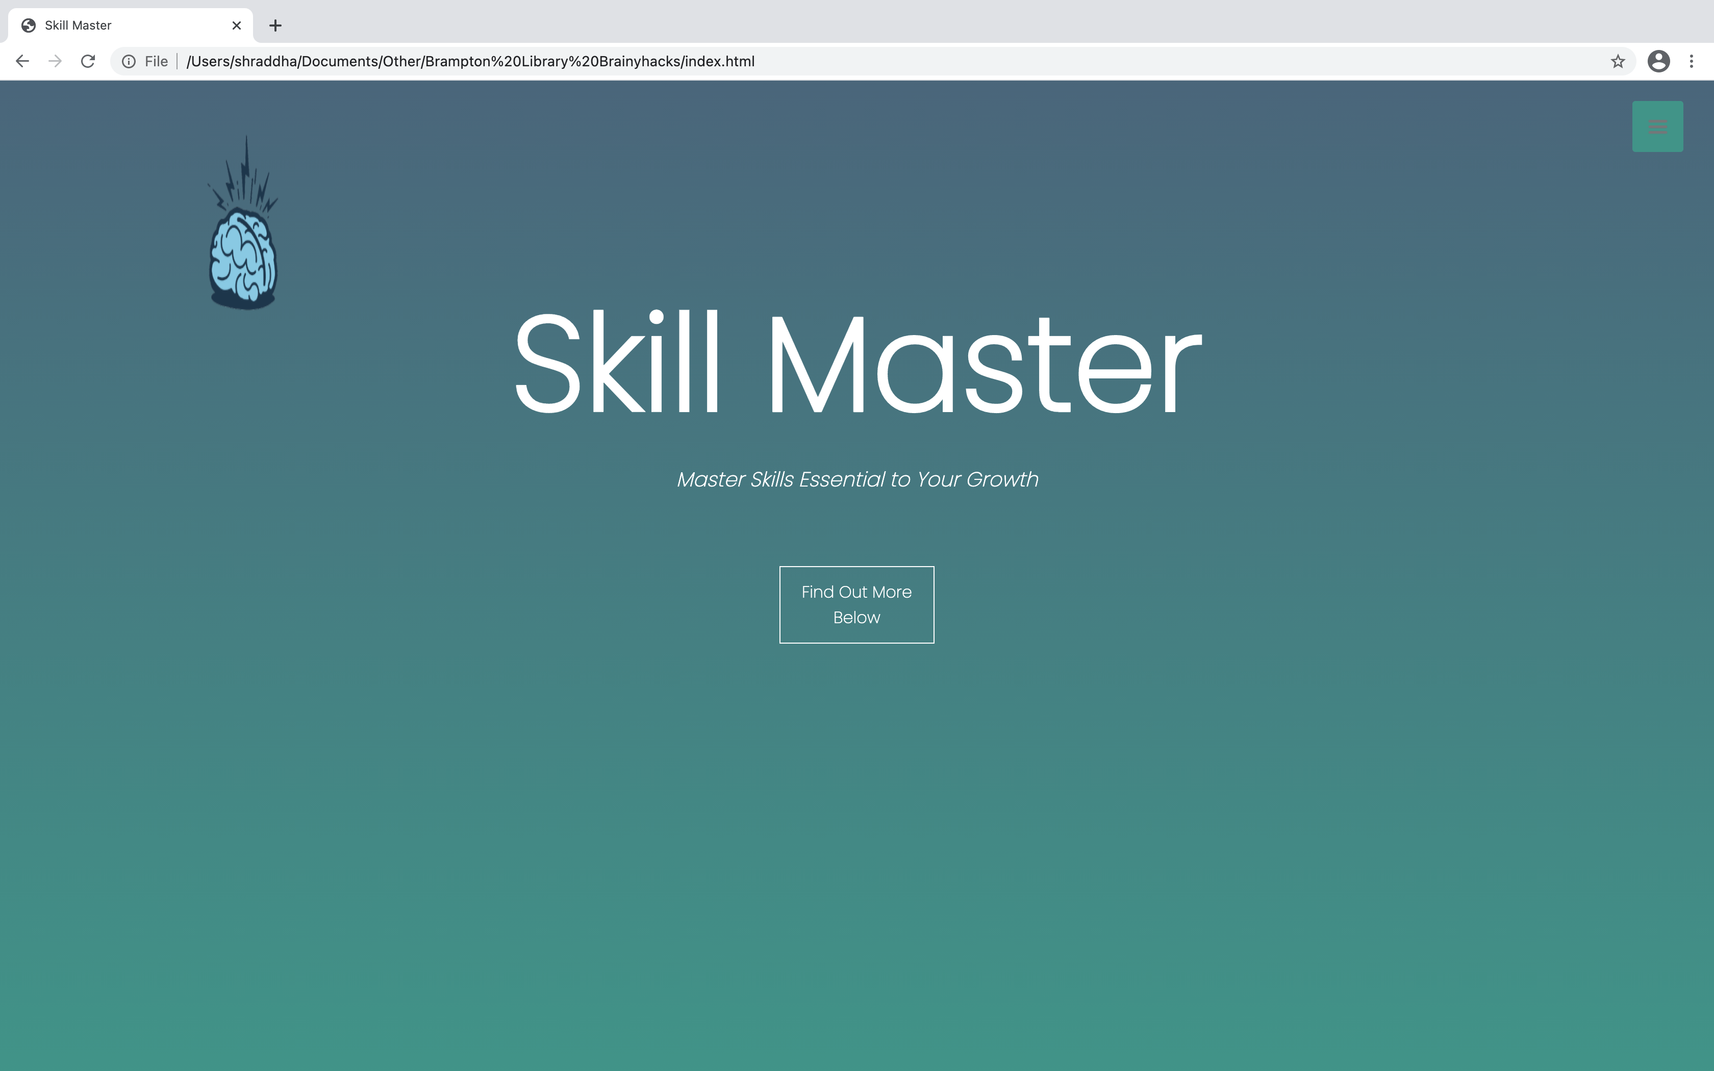The width and height of the screenshot is (1714, 1071).
Task: Click the address bar URL text
Action: coord(470,62)
